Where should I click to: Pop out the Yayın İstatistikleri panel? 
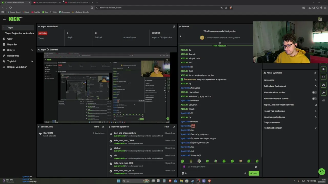tap(174, 27)
